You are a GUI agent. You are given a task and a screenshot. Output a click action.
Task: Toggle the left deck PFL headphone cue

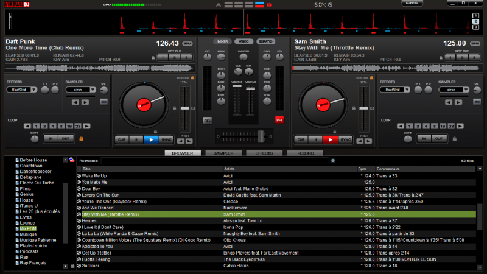[x=208, y=120]
